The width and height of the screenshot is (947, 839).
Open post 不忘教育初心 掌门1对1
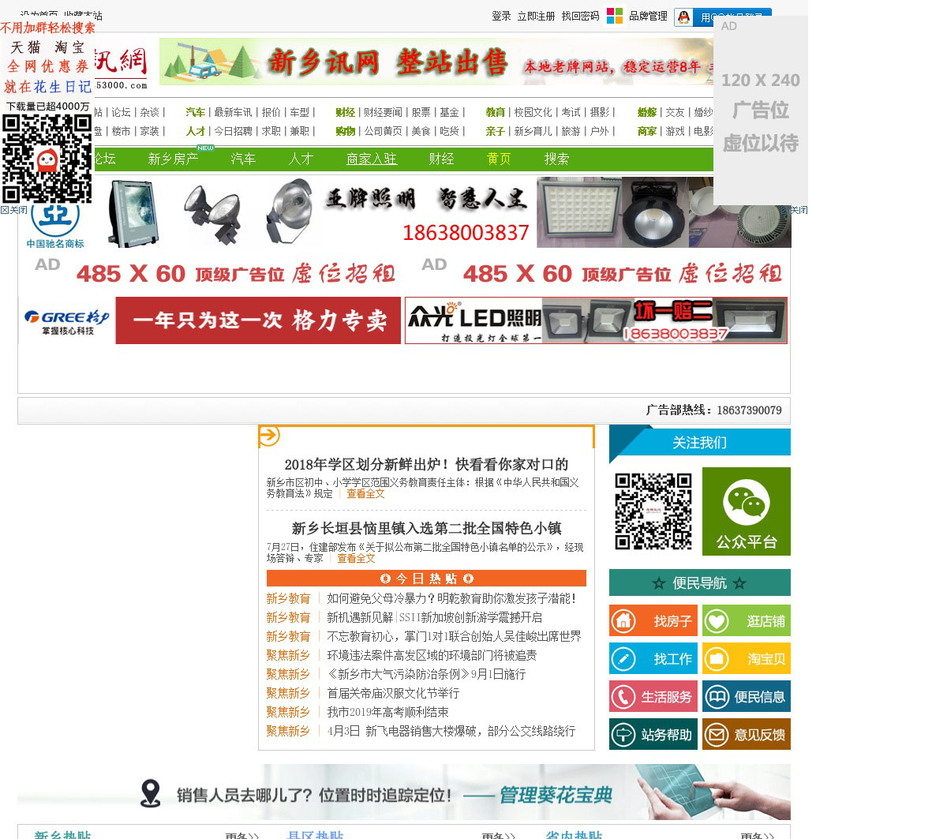[454, 636]
